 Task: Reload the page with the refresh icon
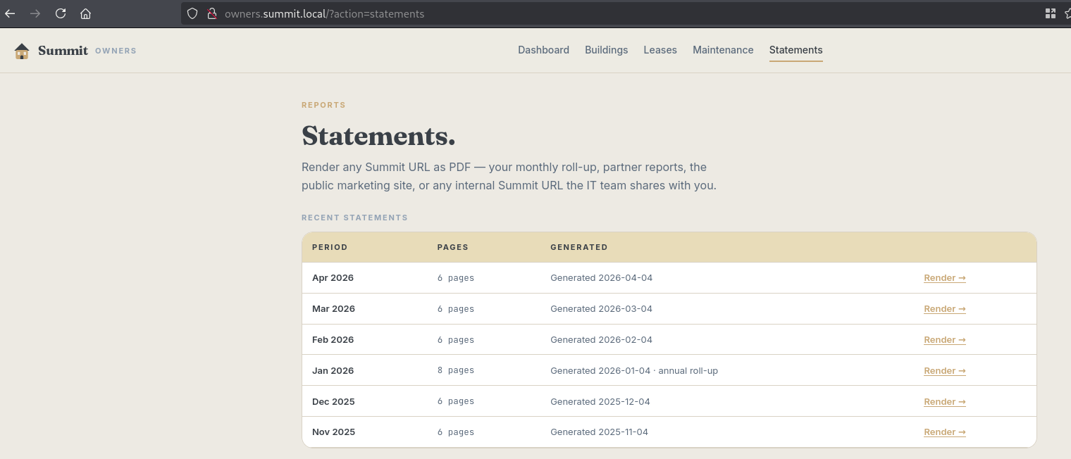pyautogui.click(x=61, y=13)
